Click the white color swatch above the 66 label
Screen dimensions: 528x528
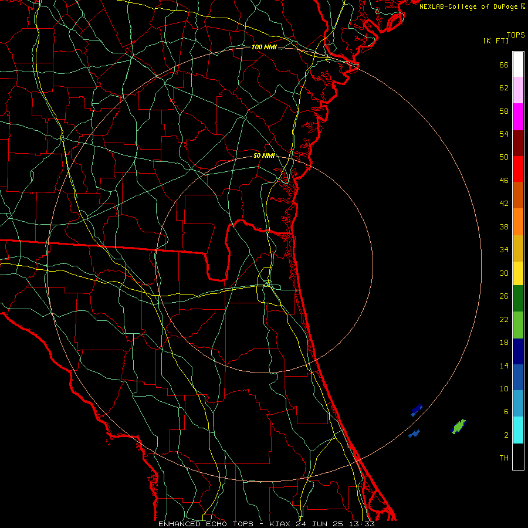tap(518, 65)
